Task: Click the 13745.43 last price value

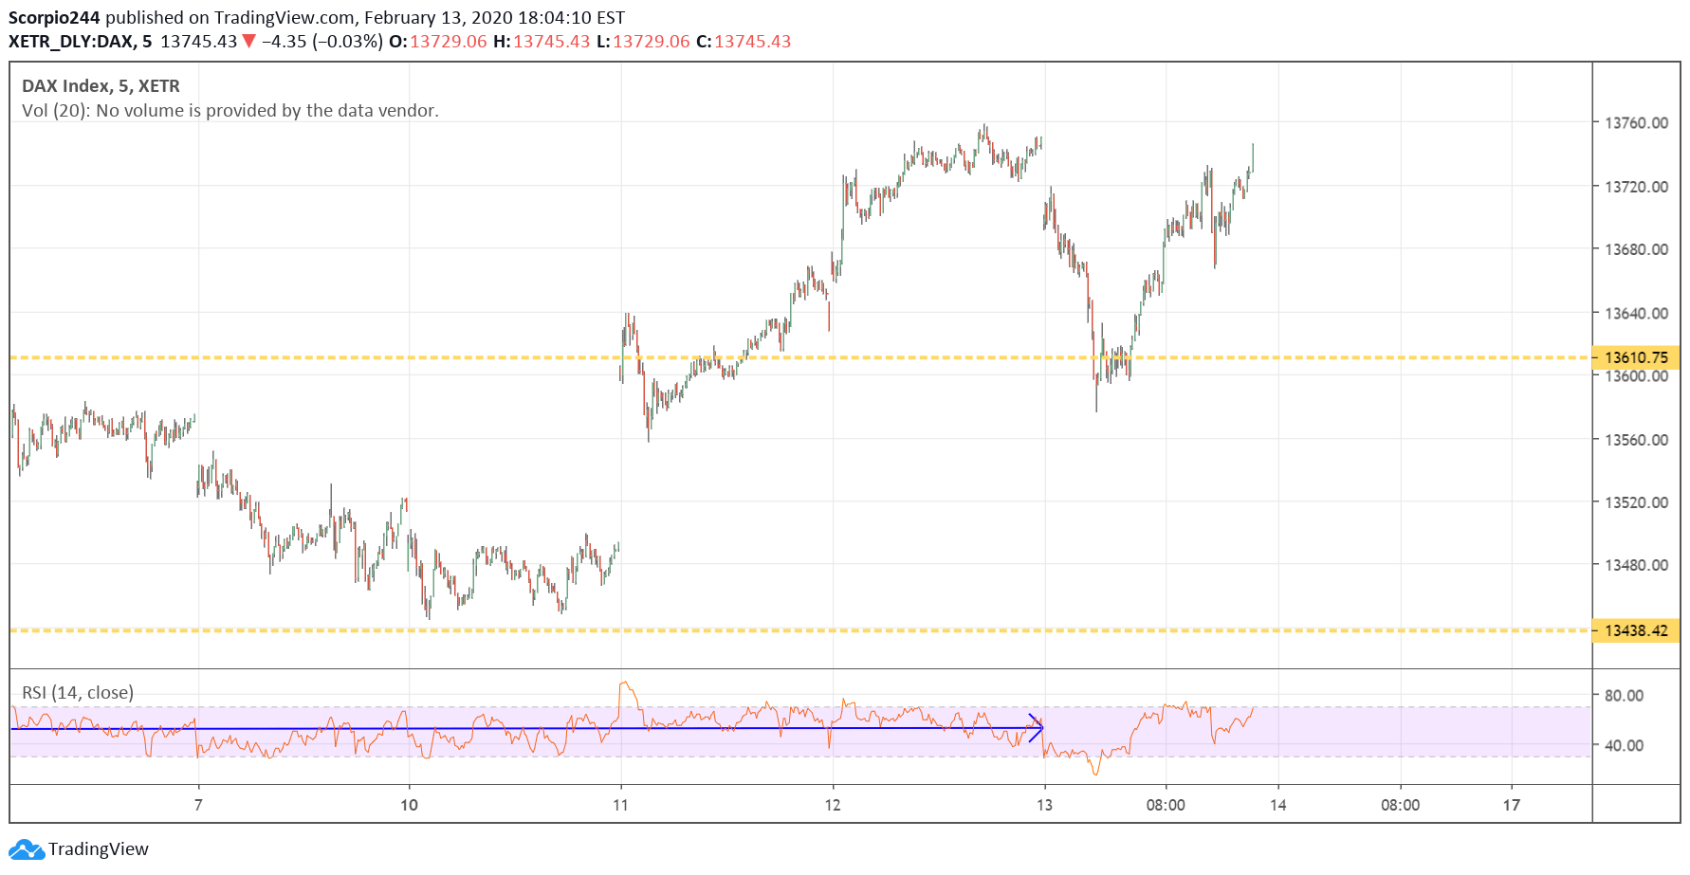Action: pos(199,42)
